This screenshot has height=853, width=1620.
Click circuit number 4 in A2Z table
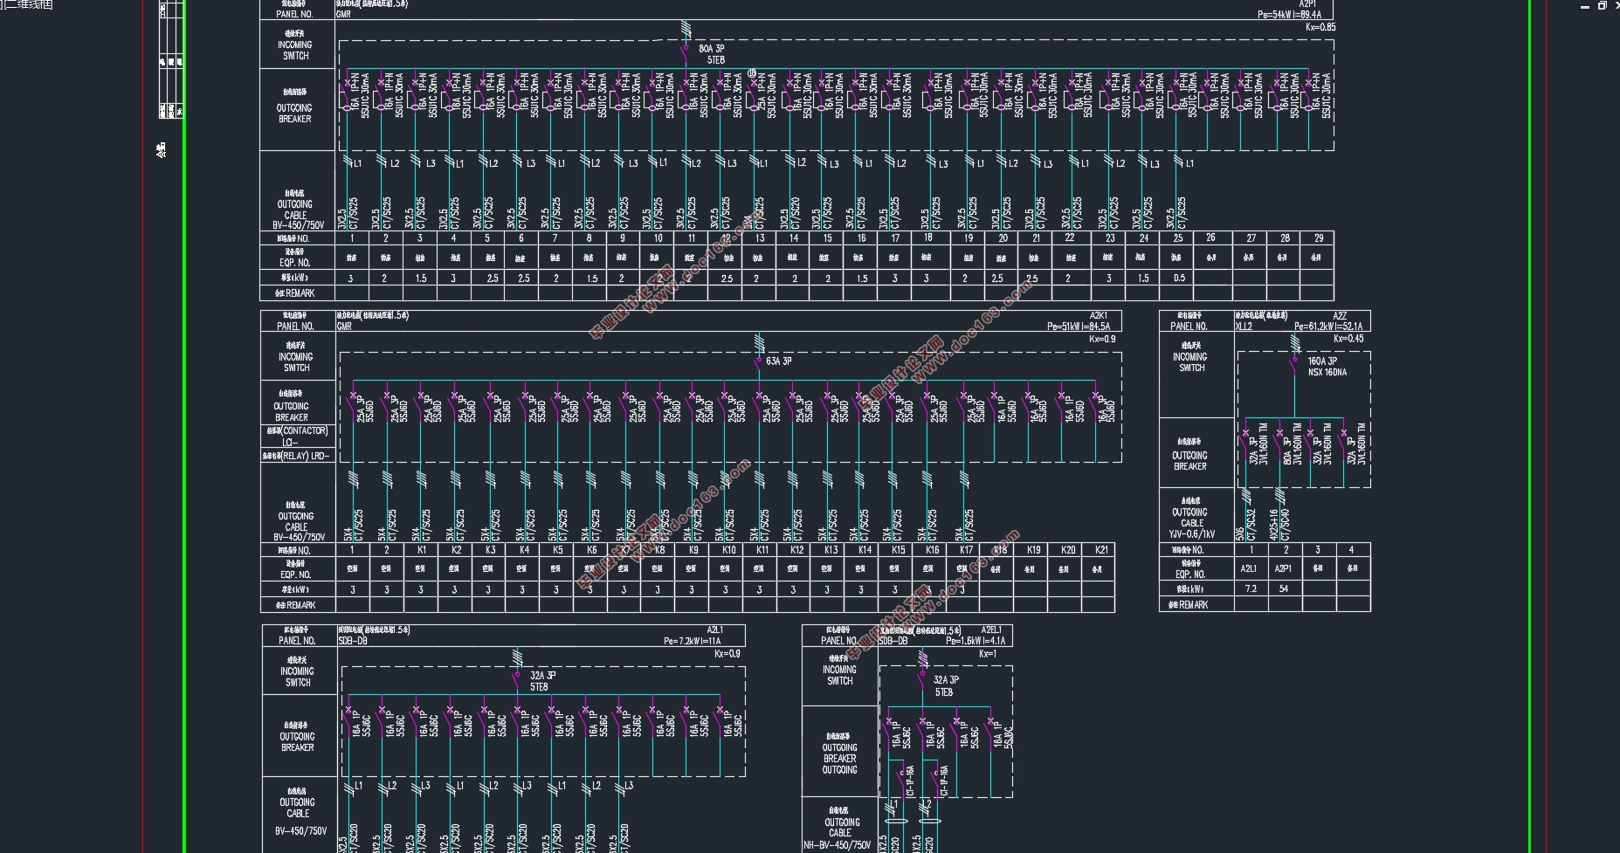pyautogui.click(x=1351, y=550)
